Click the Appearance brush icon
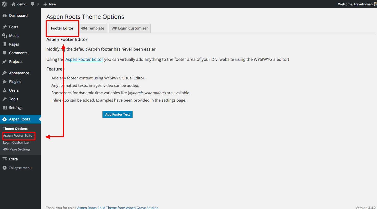 tap(5, 73)
